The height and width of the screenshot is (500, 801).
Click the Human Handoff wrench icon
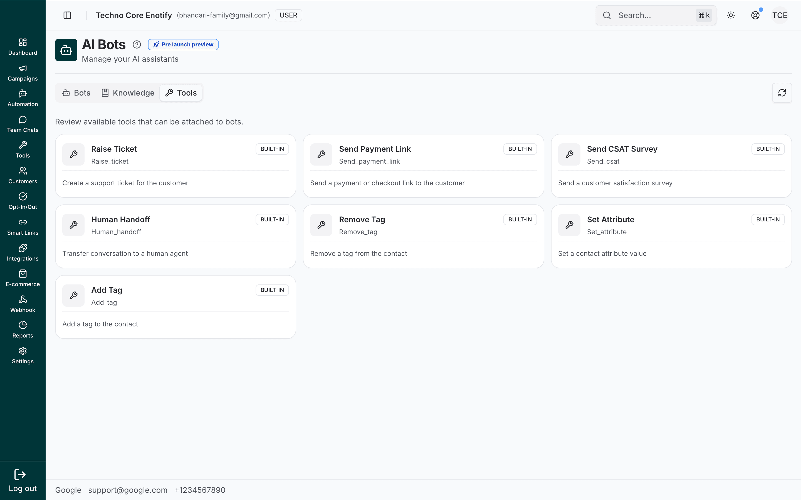coord(73,225)
